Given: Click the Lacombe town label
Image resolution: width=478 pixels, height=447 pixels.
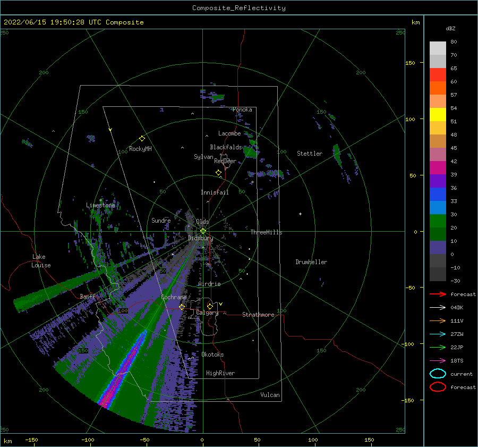Looking at the screenshot, I should [229, 133].
